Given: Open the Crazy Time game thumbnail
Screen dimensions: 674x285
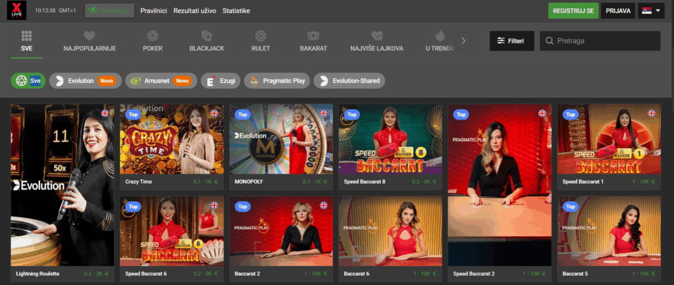Looking at the screenshot, I should click(x=172, y=139).
